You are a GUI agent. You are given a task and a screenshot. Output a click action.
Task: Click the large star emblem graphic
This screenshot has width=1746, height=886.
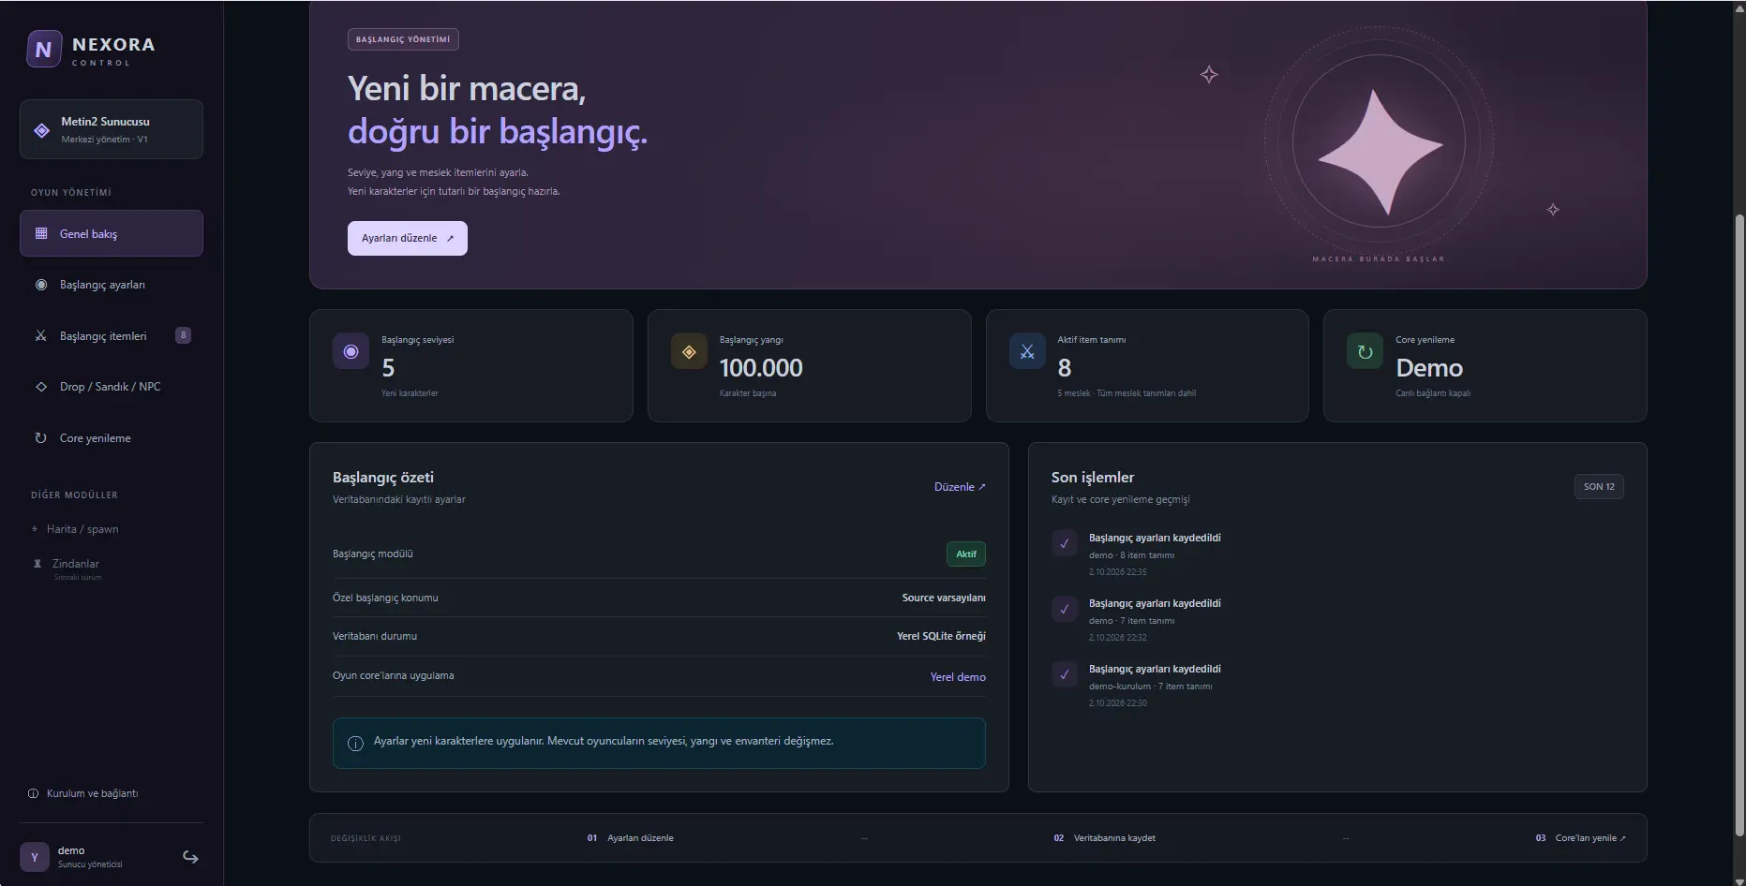(x=1380, y=151)
